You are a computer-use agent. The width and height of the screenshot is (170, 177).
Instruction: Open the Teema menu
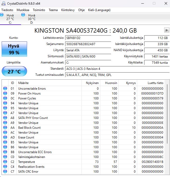tap(53, 10)
